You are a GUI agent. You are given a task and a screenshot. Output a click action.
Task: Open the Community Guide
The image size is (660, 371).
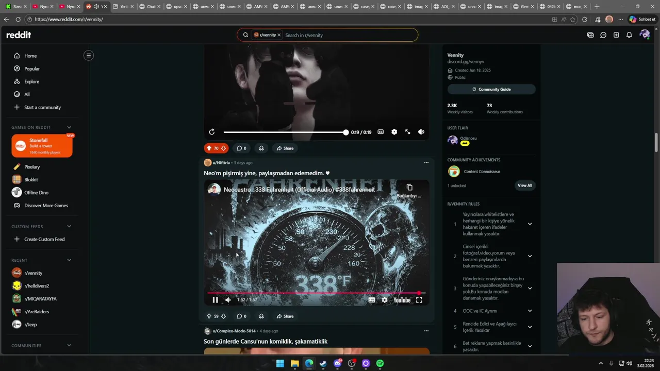pyautogui.click(x=491, y=89)
